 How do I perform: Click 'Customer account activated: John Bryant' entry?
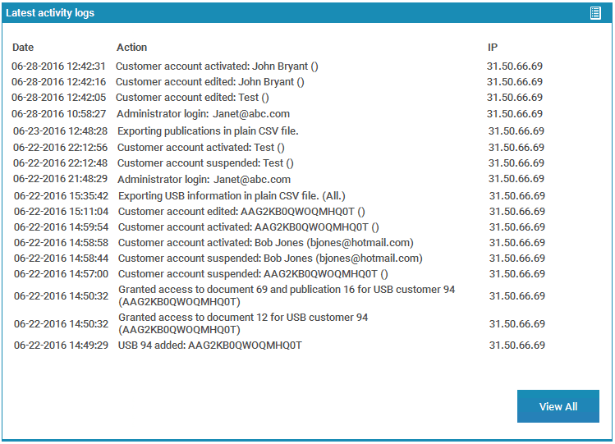217,66
